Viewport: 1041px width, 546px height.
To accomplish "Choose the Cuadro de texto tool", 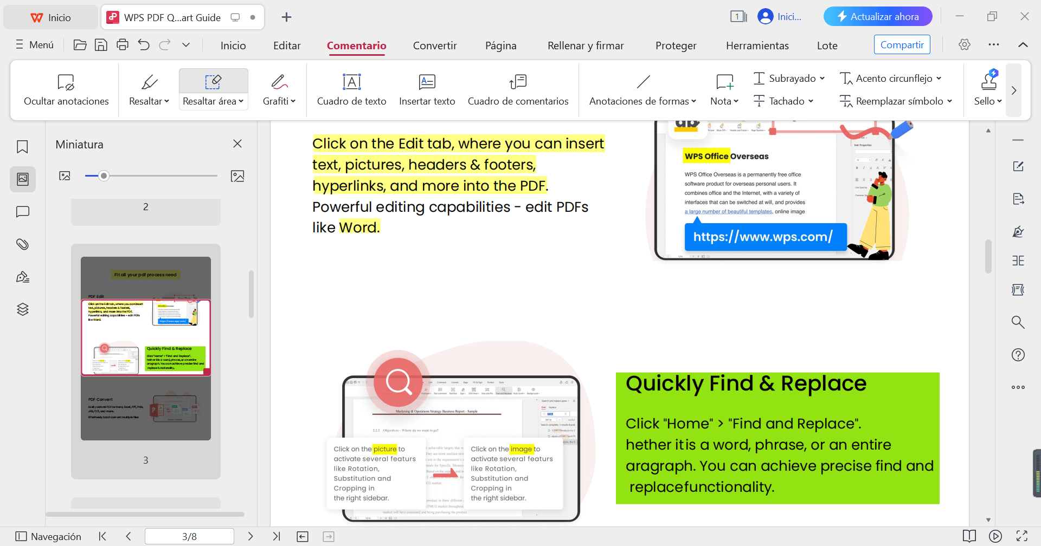I will 351,89.
